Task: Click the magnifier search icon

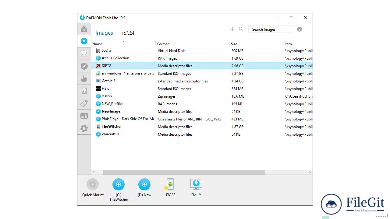Action: click(241, 29)
